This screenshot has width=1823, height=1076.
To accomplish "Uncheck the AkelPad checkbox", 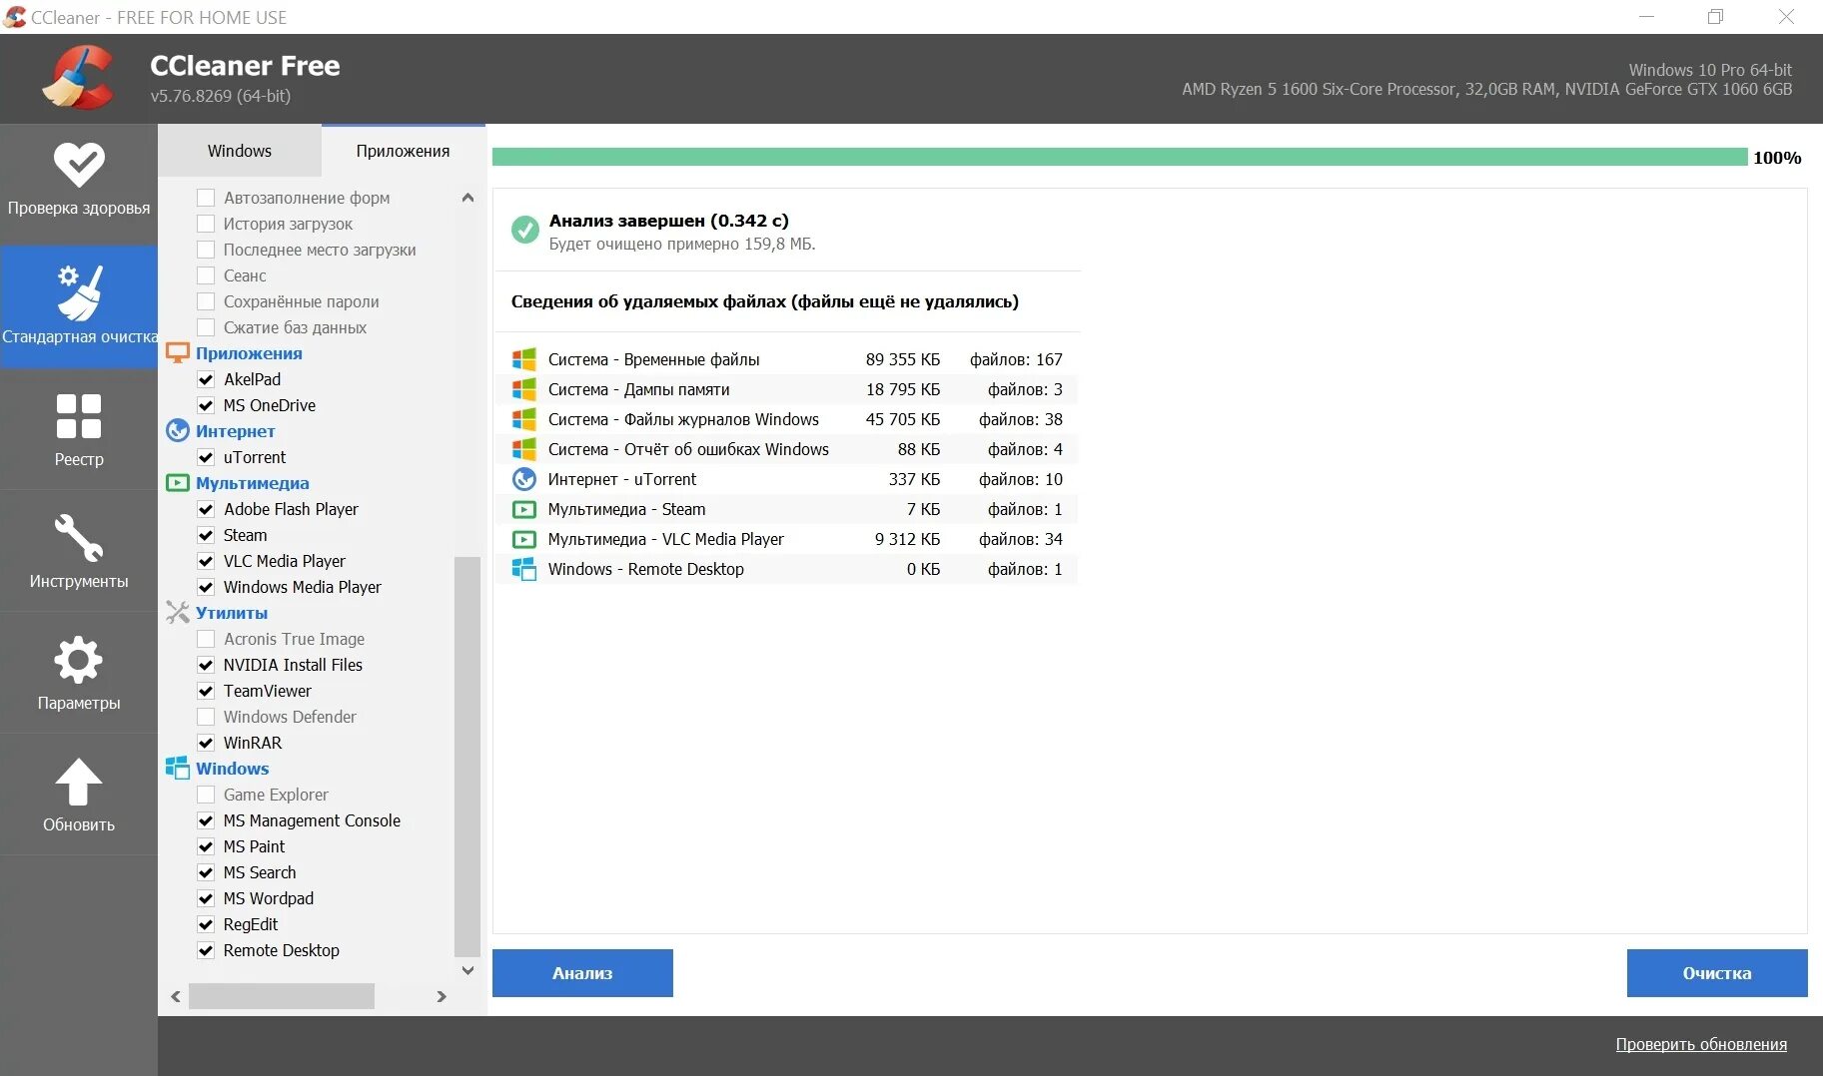I will coord(206,379).
